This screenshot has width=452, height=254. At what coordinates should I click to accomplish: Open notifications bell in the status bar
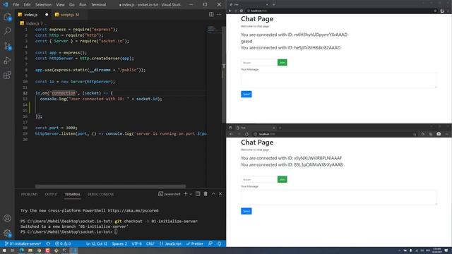[x=220, y=243]
